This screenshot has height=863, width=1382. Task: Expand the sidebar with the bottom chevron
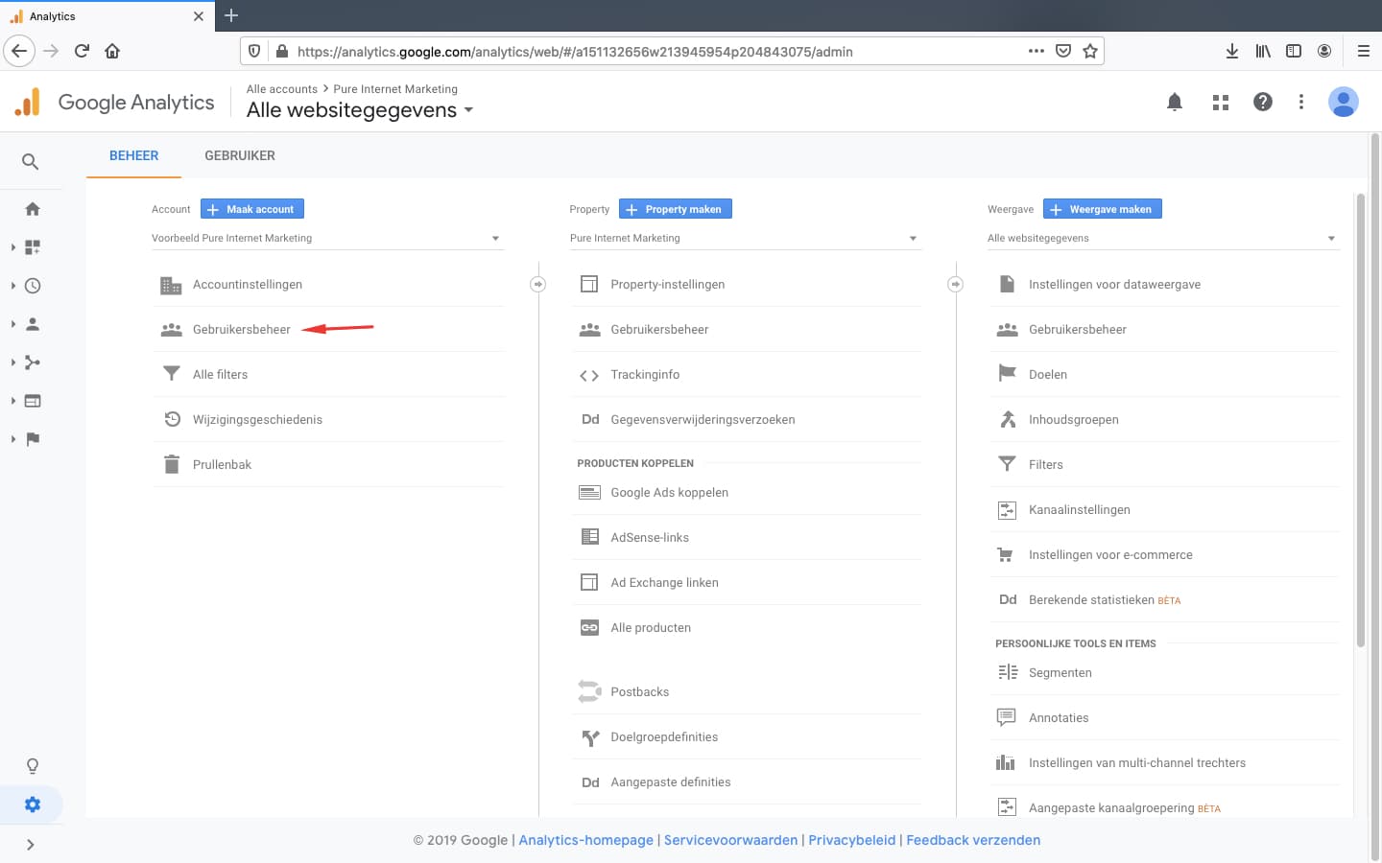pos(31,845)
